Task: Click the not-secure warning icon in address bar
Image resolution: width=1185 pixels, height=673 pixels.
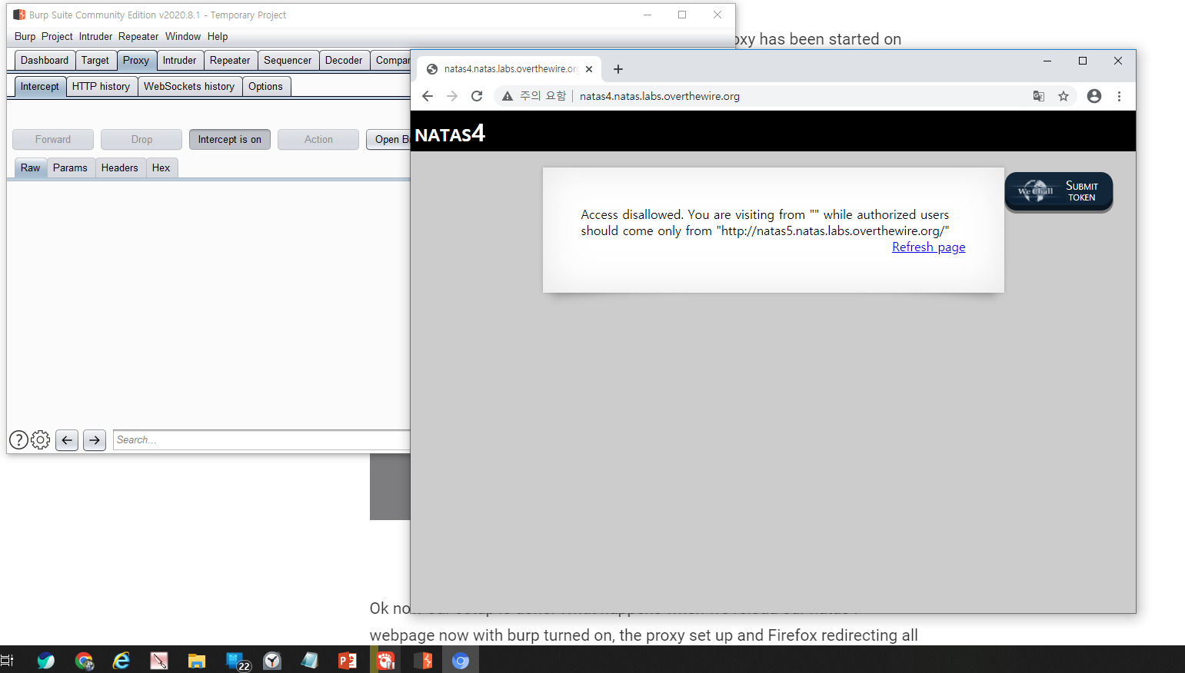Action: coord(508,96)
